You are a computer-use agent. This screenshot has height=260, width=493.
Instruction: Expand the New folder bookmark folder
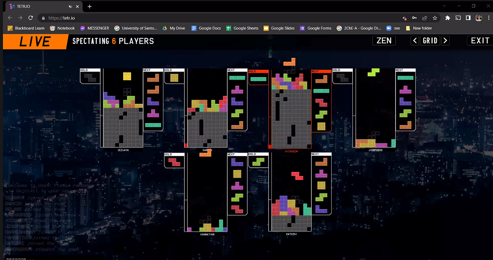[419, 28]
